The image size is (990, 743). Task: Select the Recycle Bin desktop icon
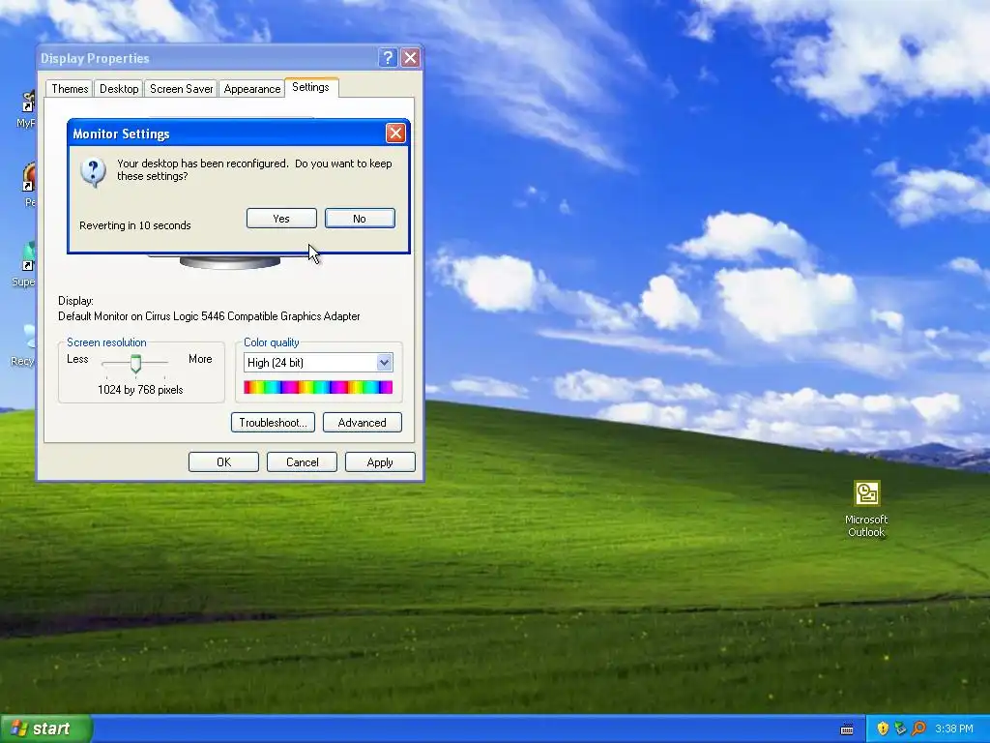[24, 344]
